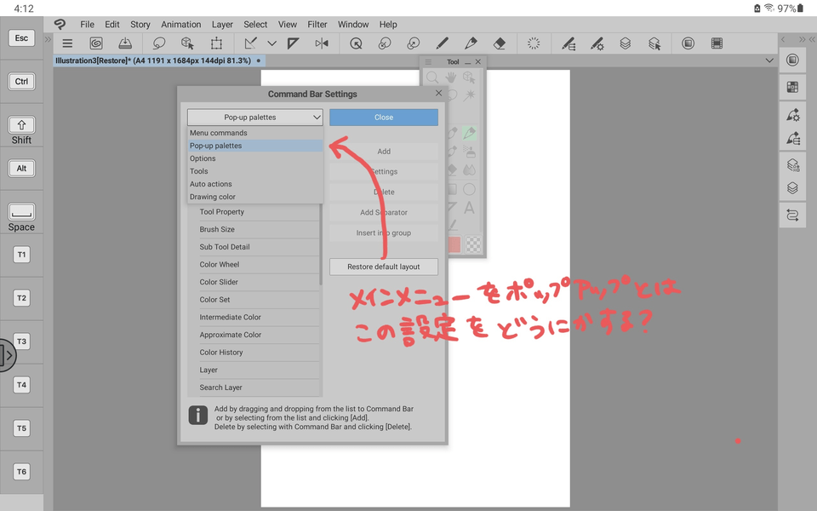Click the swap arrows icon in right sidebar
Screen dimensions: 817x511
tap(792, 215)
